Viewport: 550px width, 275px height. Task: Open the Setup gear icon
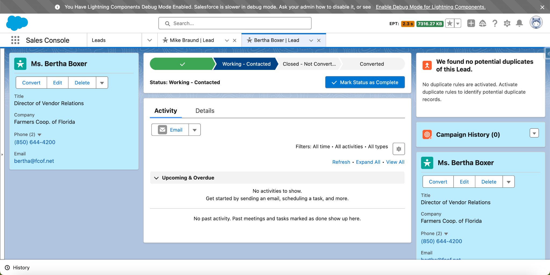click(x=507, y=23)
